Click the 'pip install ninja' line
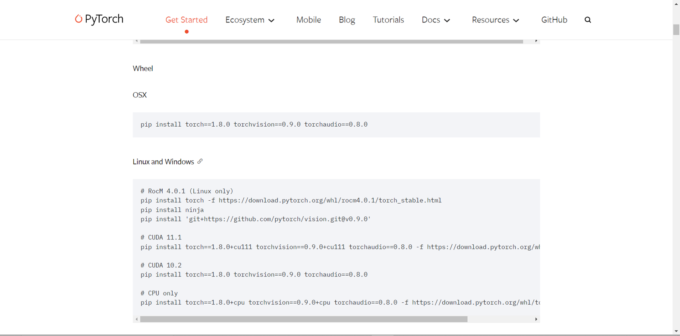This screenshot has height=336, width=680. click(x=172, y=210)
